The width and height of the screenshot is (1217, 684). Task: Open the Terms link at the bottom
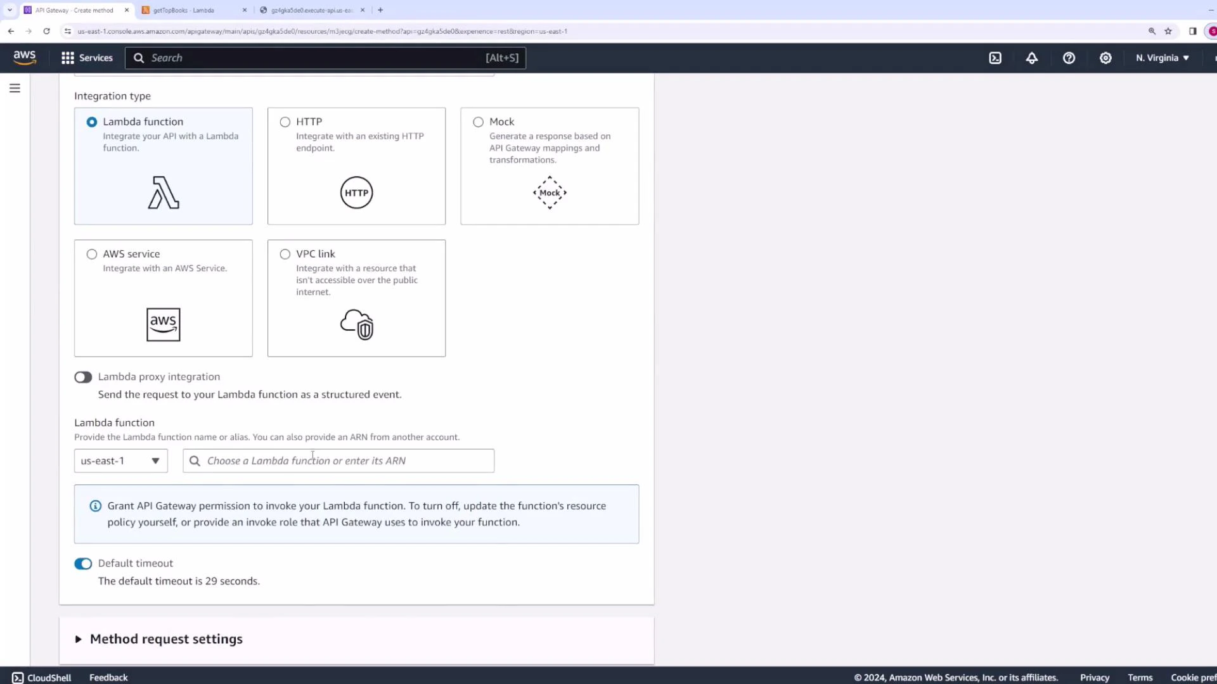coord(1139,677)
